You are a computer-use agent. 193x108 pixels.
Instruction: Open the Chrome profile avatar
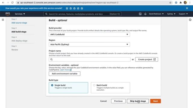tap(185, 3)
